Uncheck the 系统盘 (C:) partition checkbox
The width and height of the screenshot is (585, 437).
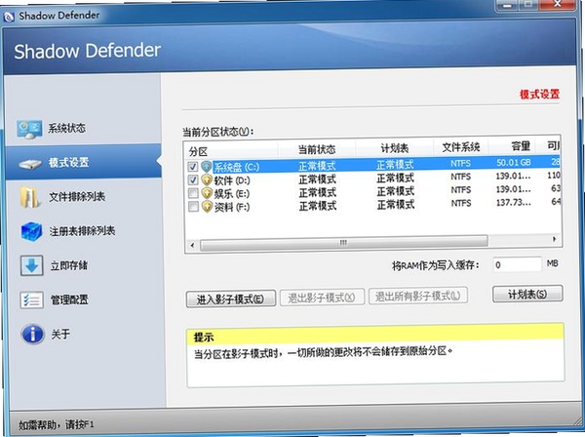coord(192,167)
